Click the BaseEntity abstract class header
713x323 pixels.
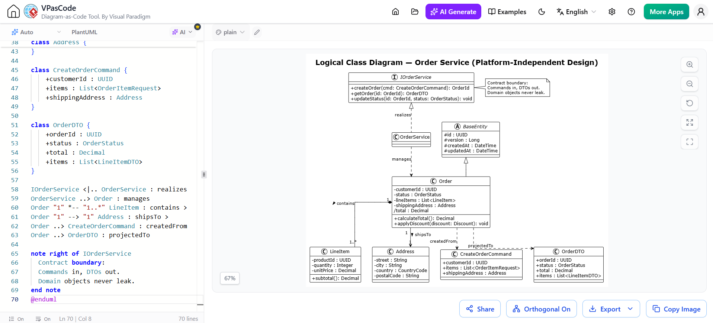470,126
